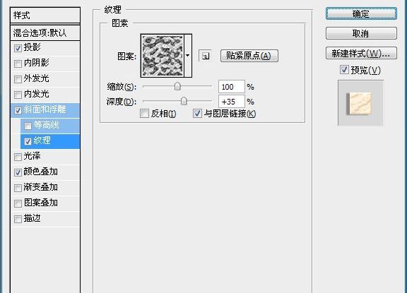Screen dimensions: 407x293
Task: Toggle the 颜色叠加 checkbox
Action: [18, 173]
